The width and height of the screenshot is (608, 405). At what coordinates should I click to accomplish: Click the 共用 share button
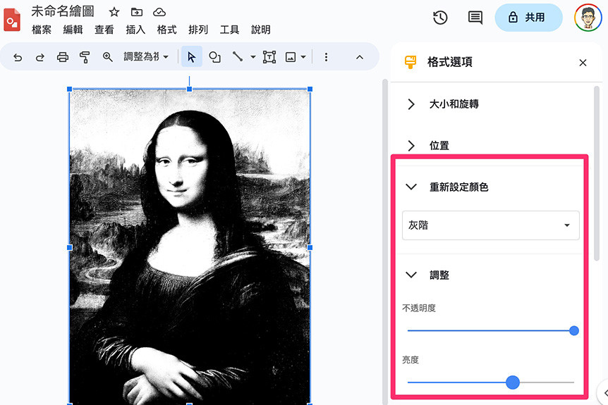point(528,18)
